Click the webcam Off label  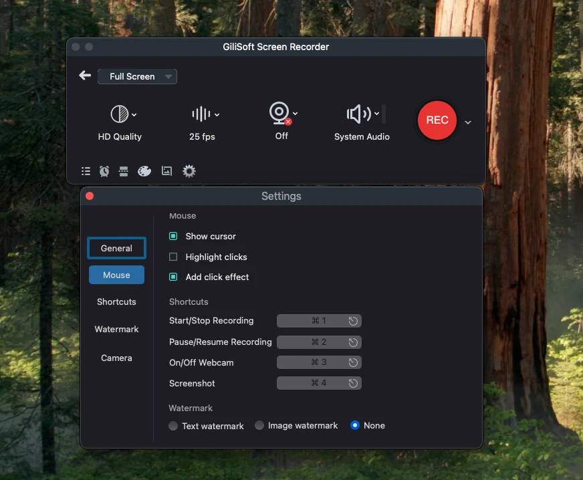pyautogui.click(x=281, y=136)
